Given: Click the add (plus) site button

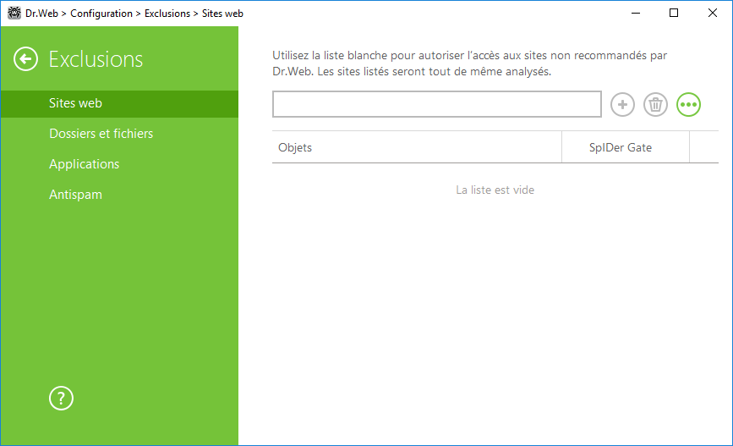Looking at the screenshot, I should point(622,104).
